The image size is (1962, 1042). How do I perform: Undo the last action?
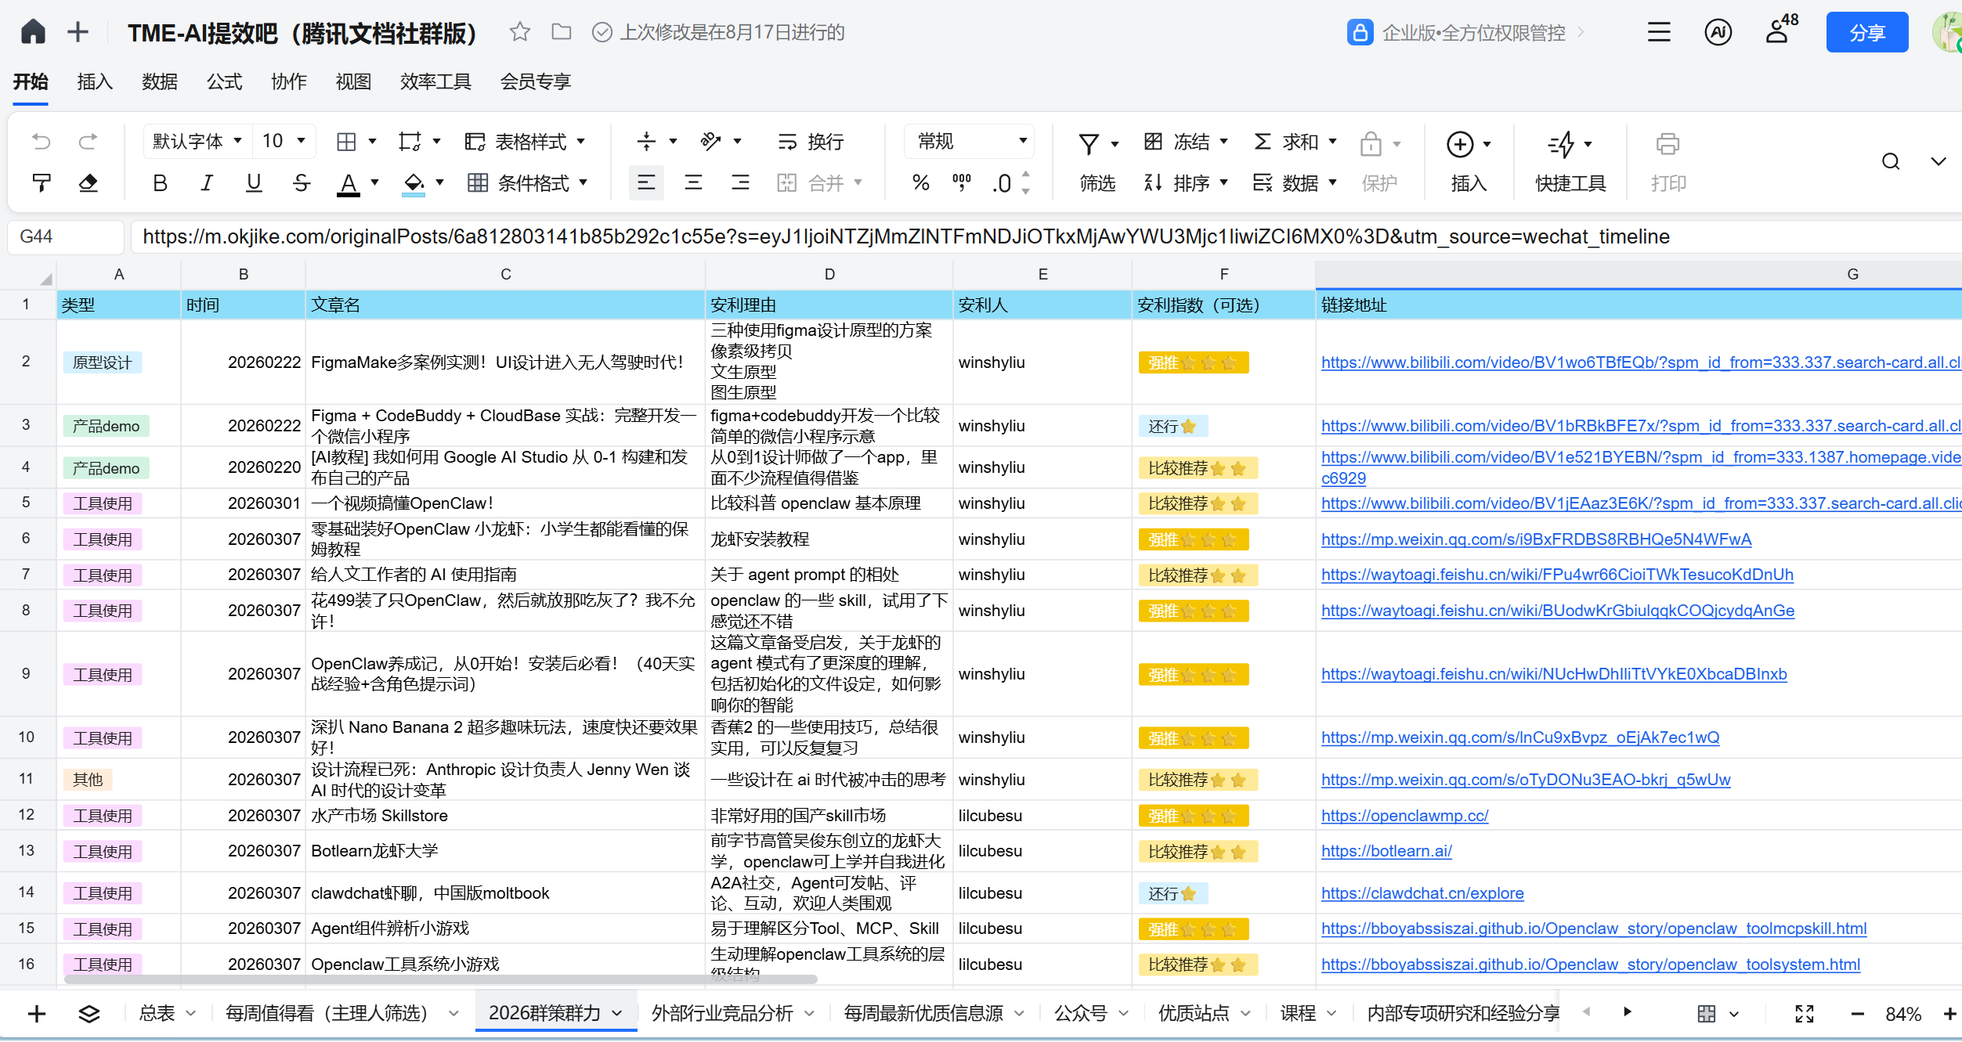point(41,142)
